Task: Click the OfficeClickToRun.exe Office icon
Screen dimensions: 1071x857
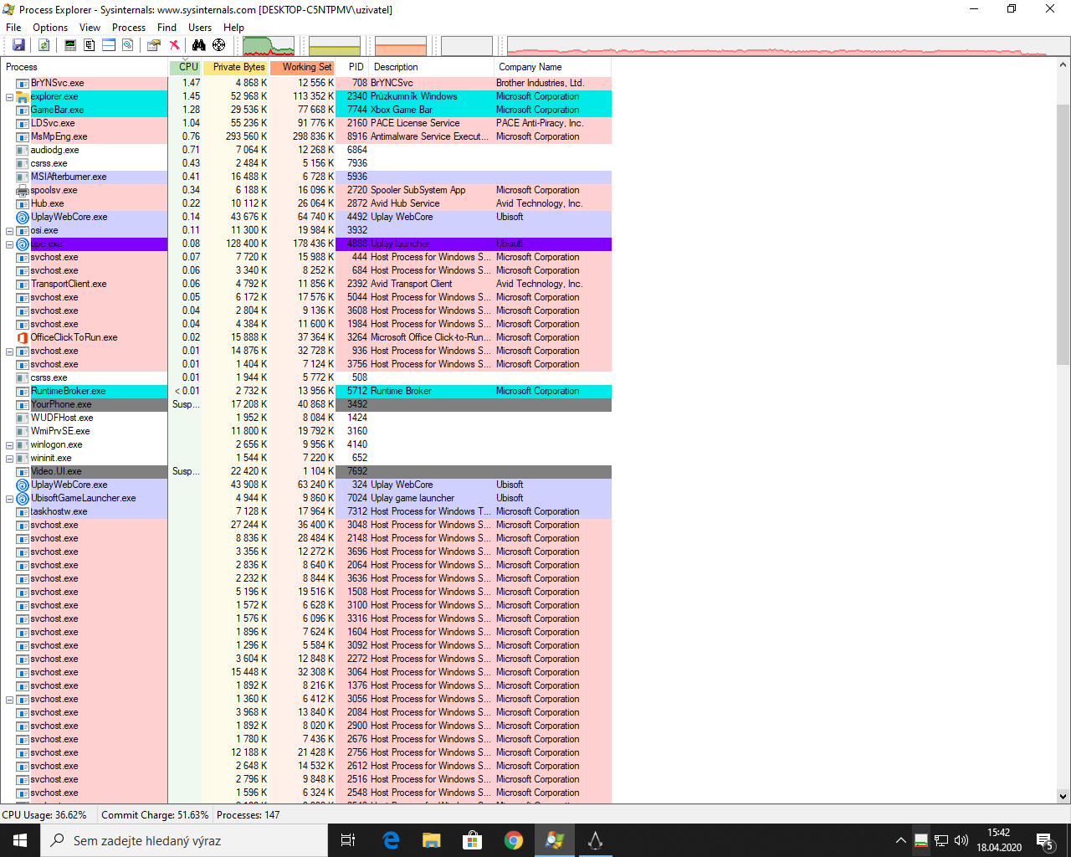Action: coord(23,337)
